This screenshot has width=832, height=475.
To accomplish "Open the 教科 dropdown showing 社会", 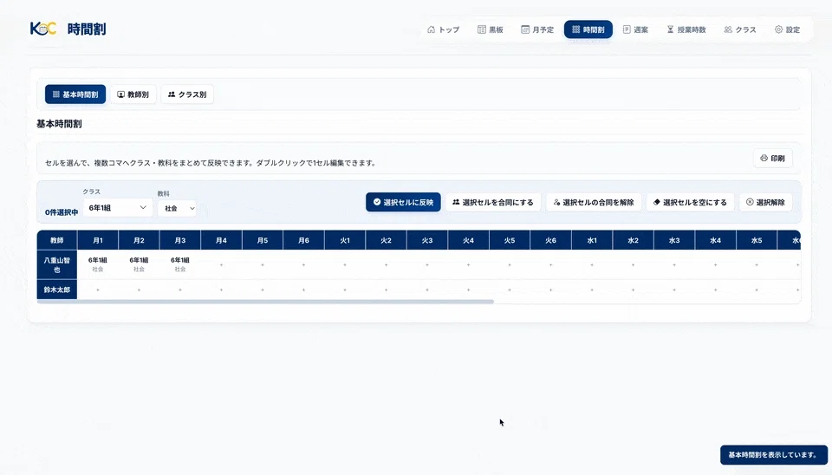I will point(177,209).
